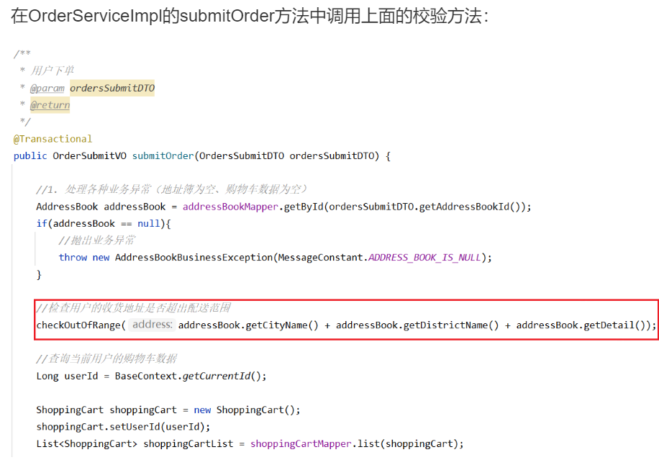This screenshot has width=659, height=460.
Task: Click the @return Javadoc tag
Action: pos(50,104)
